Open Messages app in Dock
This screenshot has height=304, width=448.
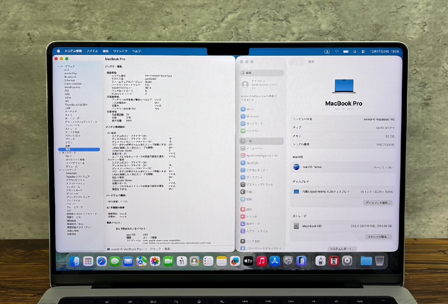click(x=115, y=261)
